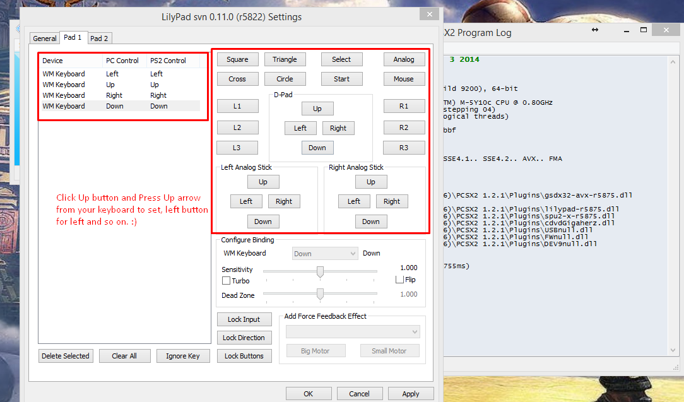Close the LilyPad Settings dialog
Screen dimensions: 684x402
point(430,14)
